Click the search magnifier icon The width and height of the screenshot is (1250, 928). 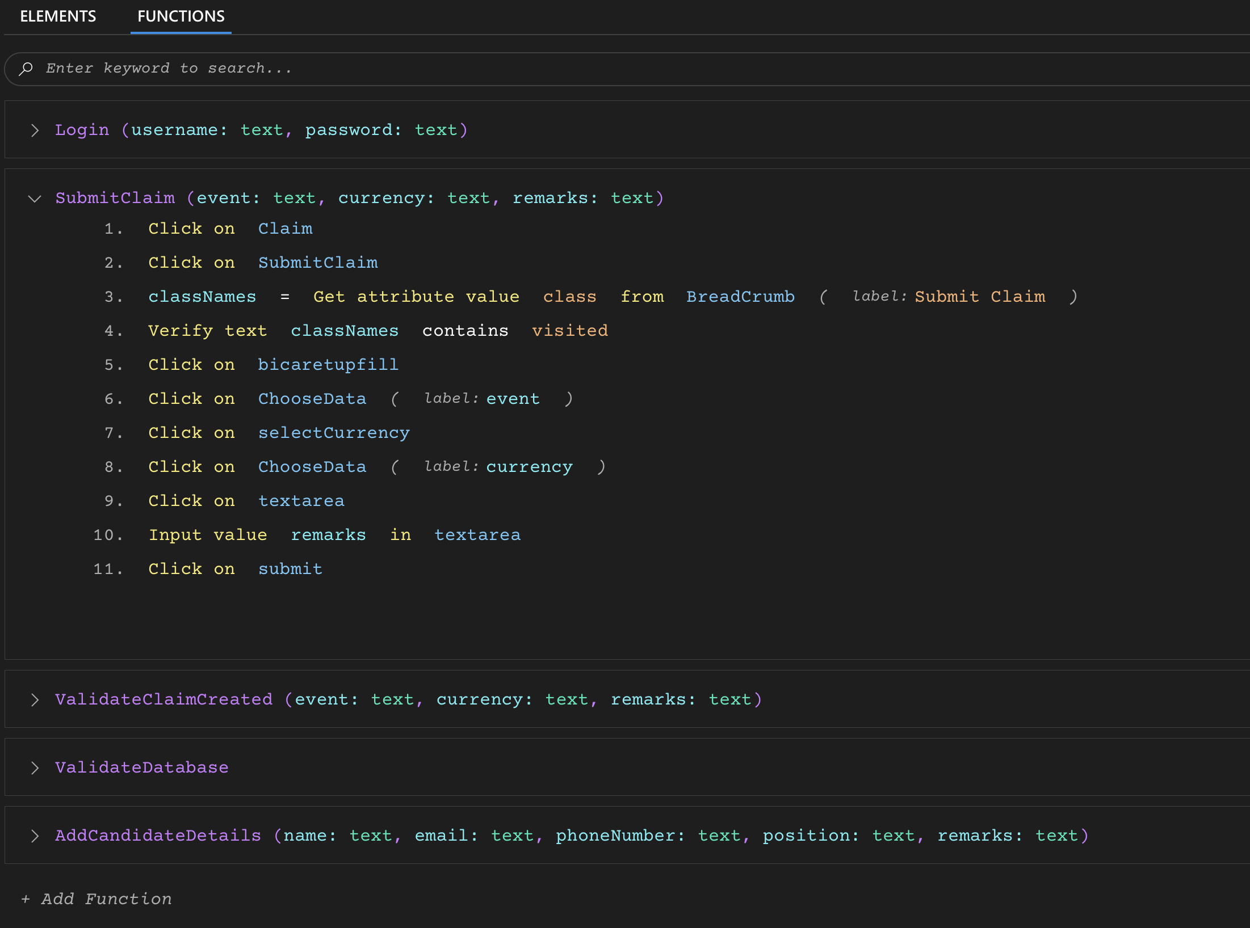[x=26, y=68]
